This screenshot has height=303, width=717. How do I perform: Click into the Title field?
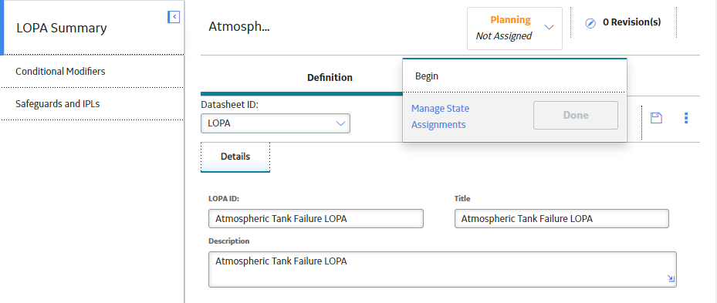tap(562, 218)
